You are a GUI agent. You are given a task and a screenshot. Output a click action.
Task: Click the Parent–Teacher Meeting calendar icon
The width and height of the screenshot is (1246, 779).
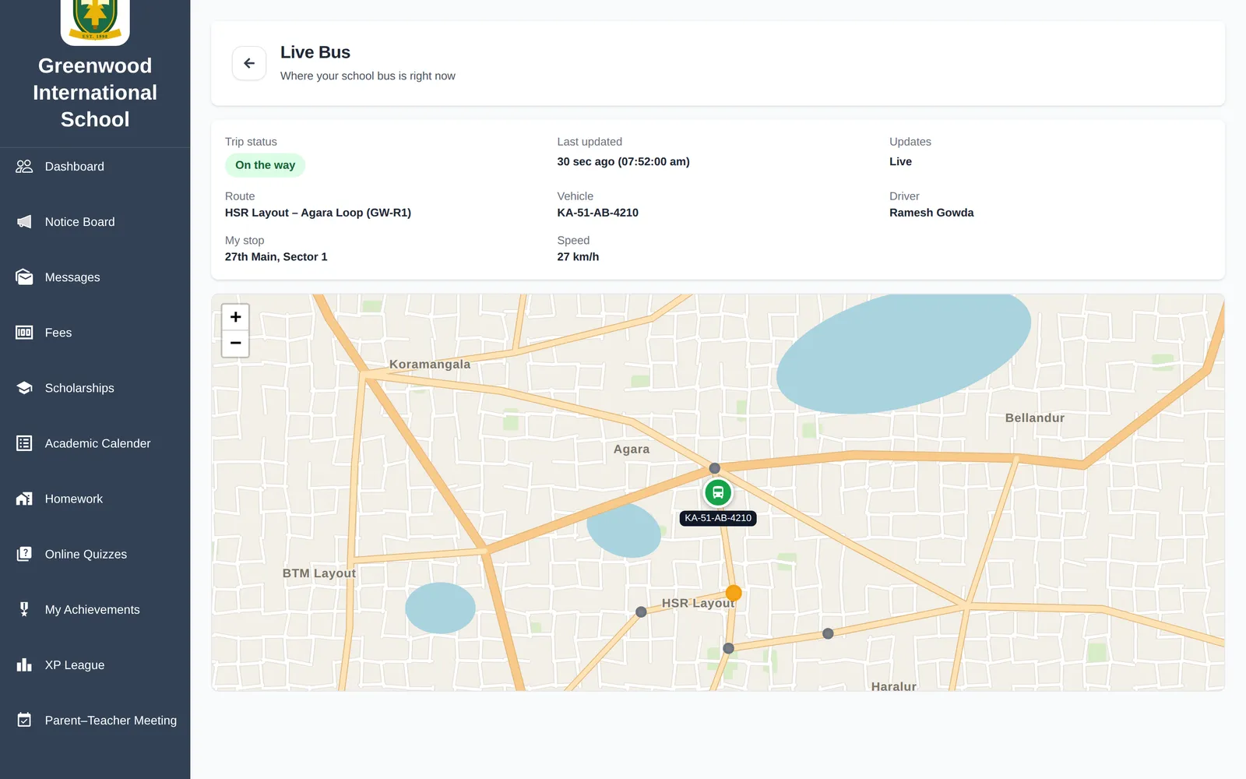[24, 720]
